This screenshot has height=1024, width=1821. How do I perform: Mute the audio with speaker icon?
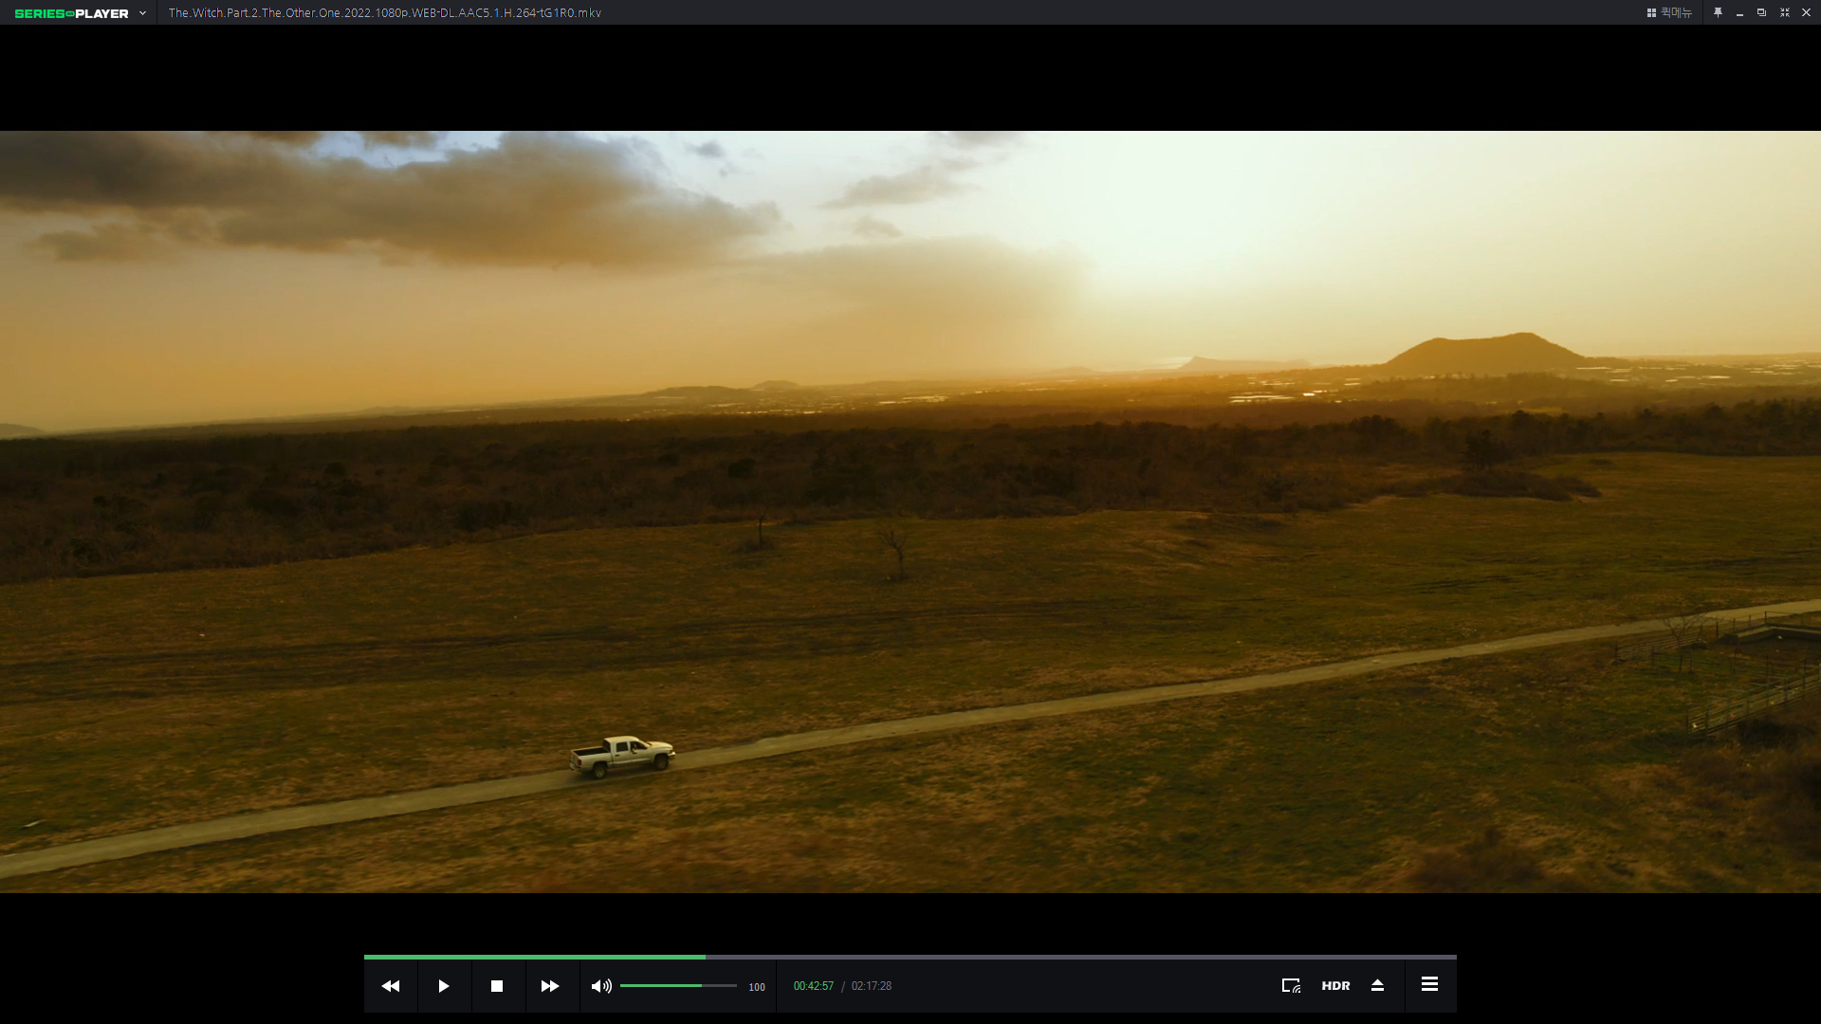(x=601, y=986)
